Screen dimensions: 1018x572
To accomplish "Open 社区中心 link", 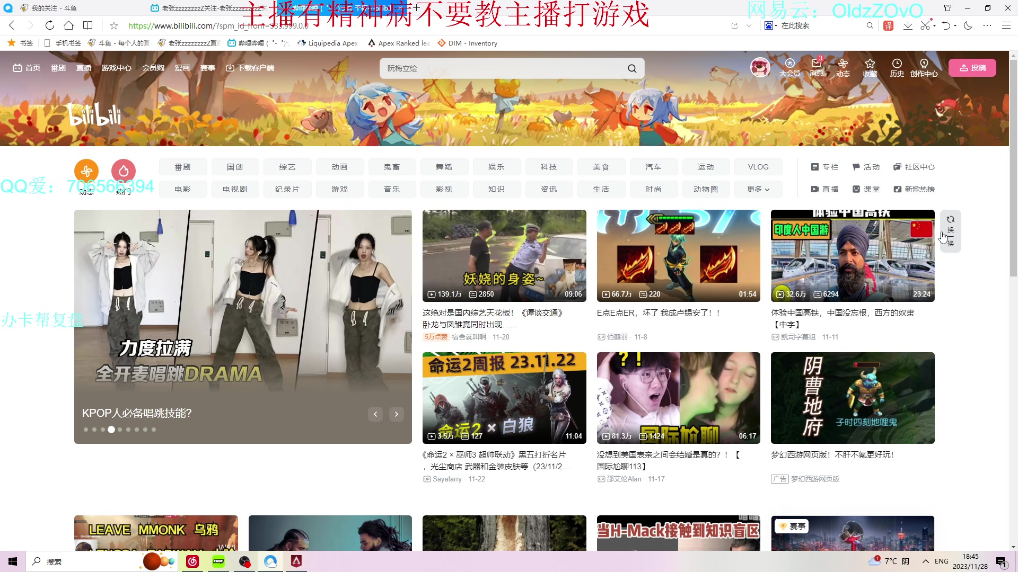I will [914, 167].
